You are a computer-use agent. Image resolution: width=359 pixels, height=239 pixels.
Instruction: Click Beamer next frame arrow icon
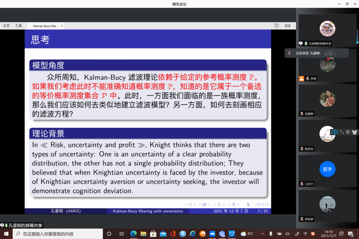click(209, 205)
